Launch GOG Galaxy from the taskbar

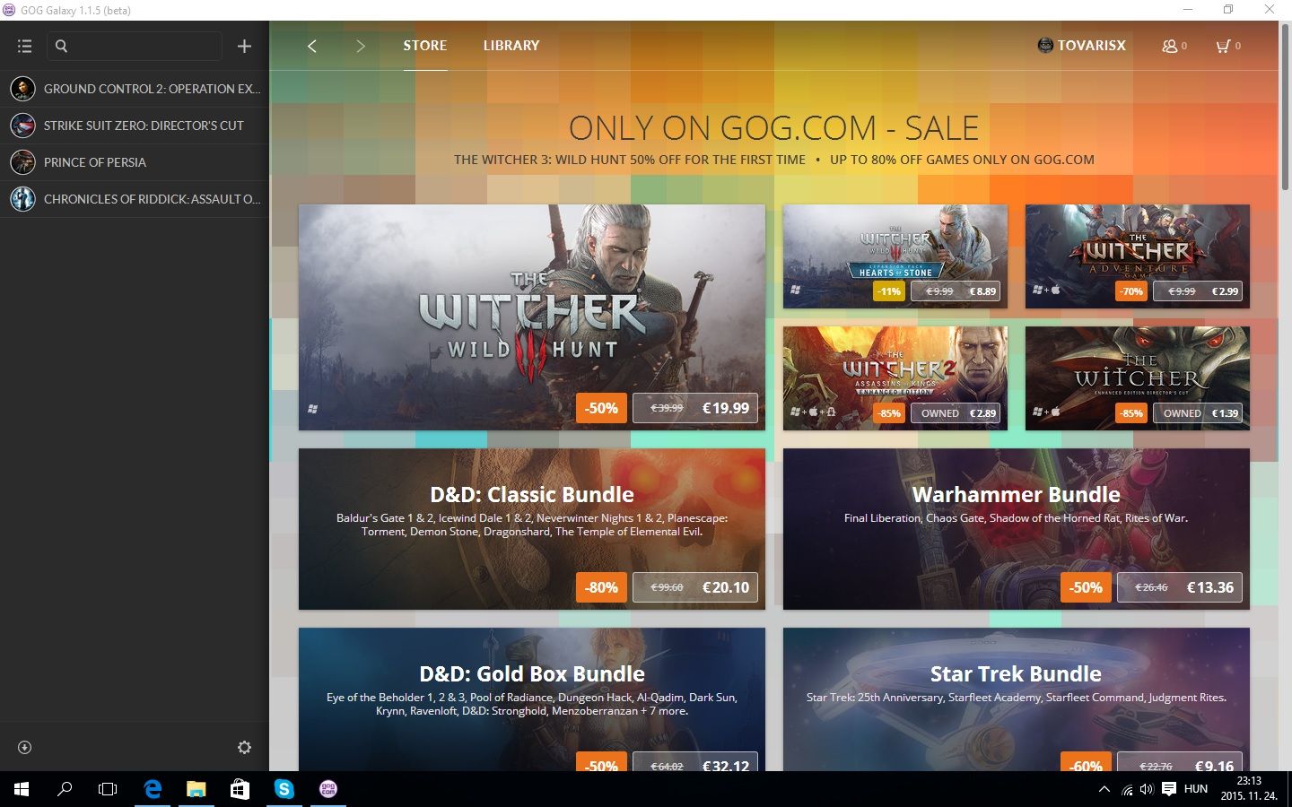pos(328,789)
